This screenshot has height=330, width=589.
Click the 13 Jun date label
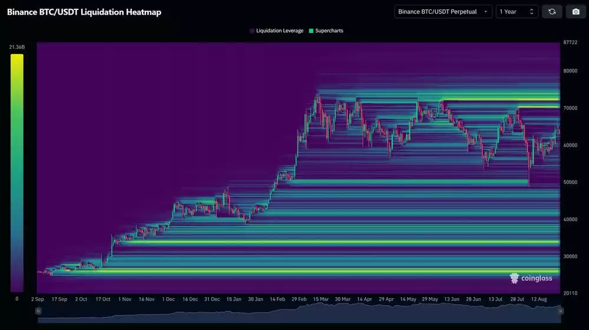tap(452, 299)
